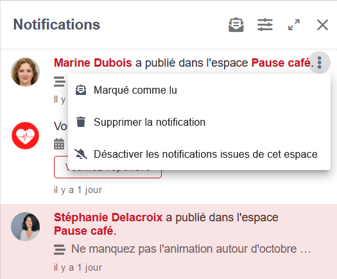Open Marine Dubois profile link
Viewport: 337px width, 279px height.
(x=93, y=63)
